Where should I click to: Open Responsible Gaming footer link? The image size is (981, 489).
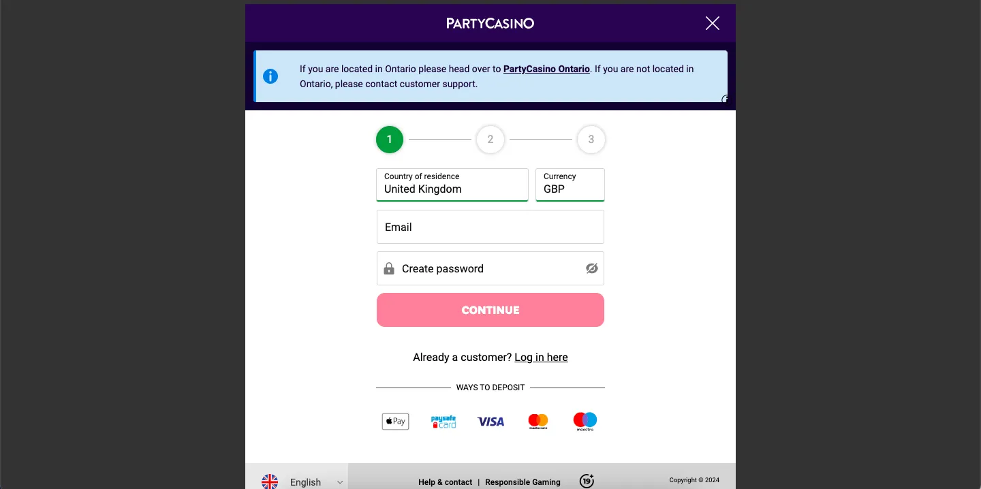[523, 482]
